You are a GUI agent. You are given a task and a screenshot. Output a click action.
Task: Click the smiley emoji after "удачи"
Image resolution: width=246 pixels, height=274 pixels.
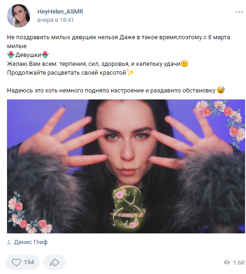point(184,63)
